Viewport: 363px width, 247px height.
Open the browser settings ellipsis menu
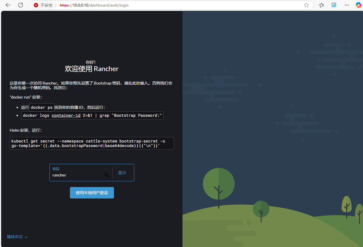pyautogui.click(x=347, y=5)
